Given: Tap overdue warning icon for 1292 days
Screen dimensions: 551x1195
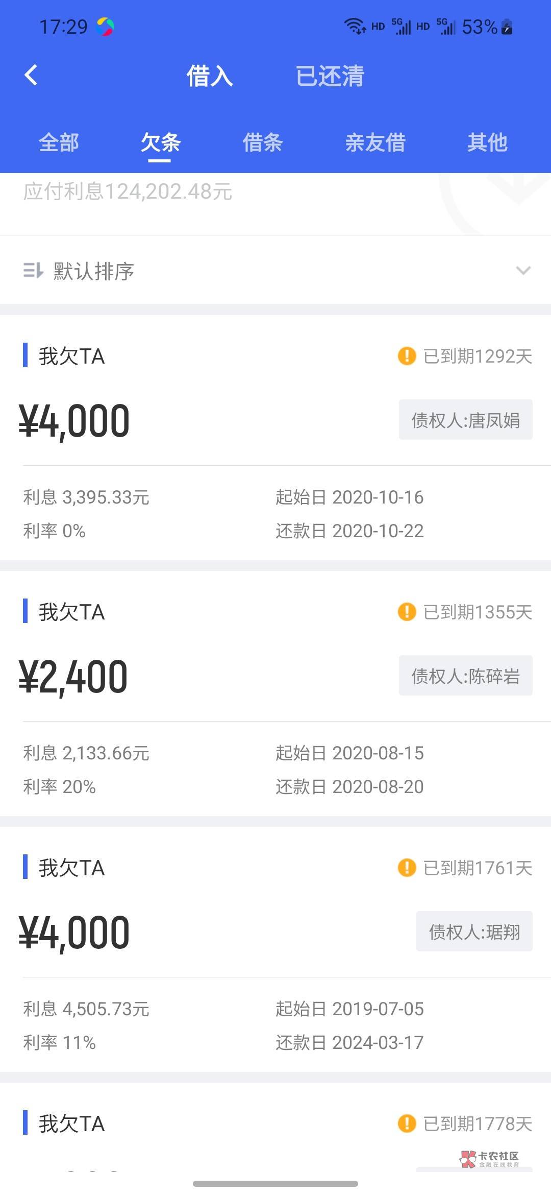Looking at the screenshot, I should coord(407,356).
